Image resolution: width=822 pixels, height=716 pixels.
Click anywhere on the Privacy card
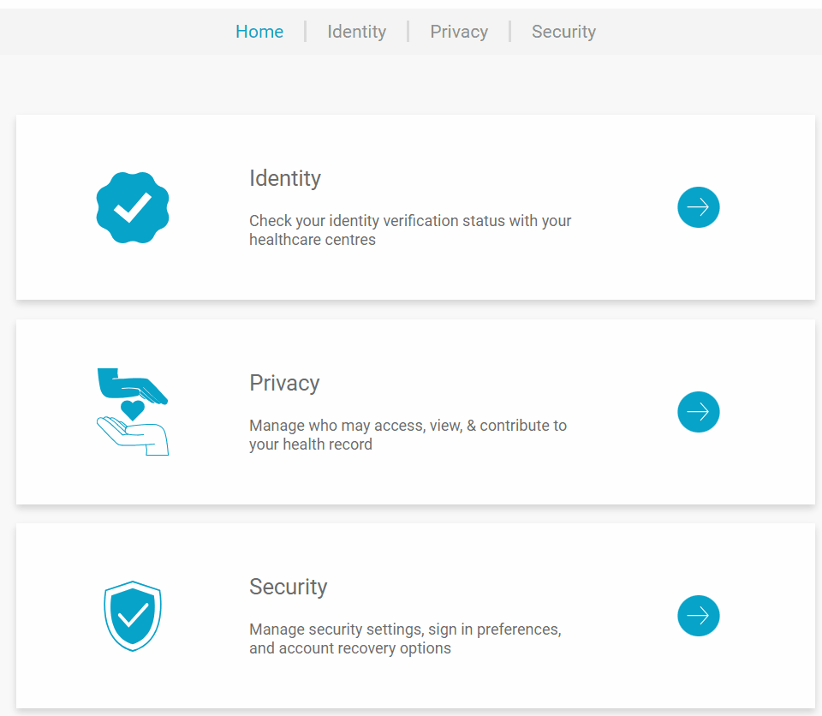pos(415,412)
